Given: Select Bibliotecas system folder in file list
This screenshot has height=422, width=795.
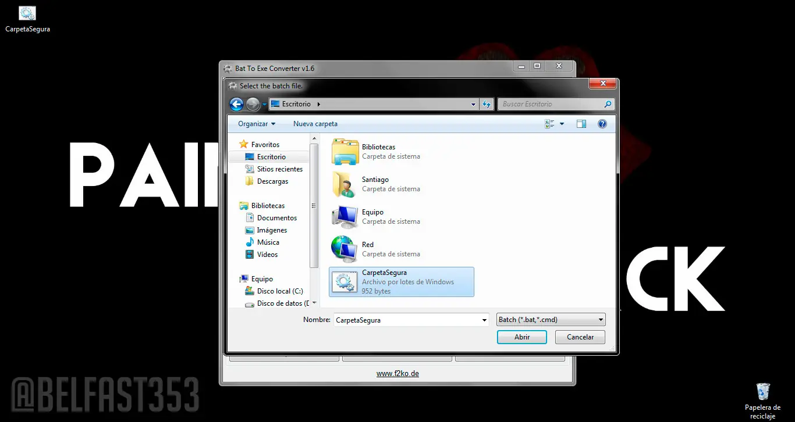Looking at the screenshot, I should (x=402, y=152).
